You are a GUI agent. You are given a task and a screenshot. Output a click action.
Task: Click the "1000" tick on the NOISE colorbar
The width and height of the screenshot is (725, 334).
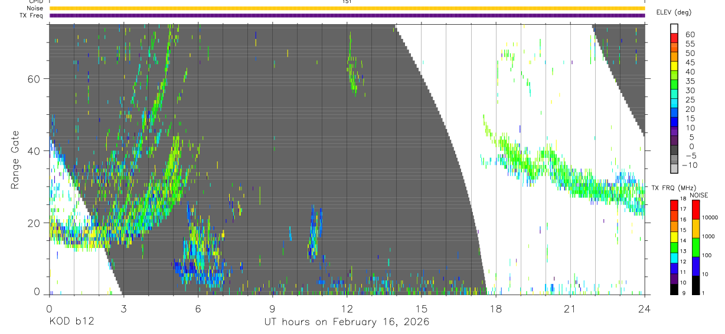coord(709,237)
